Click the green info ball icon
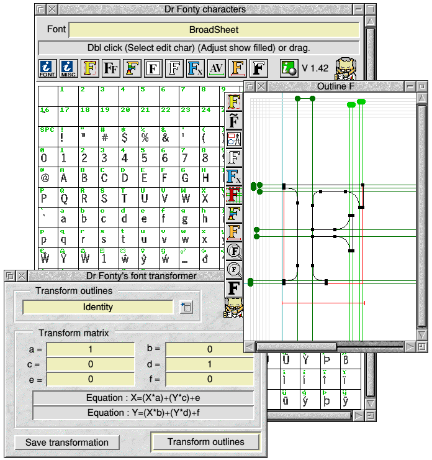Image resolution: width=432 pixels, height=460 pixels. coord(289,68)
